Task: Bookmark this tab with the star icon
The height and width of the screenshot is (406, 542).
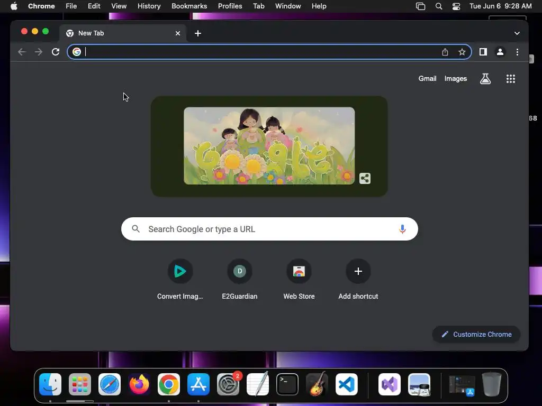Action: pyautogui.click(x=462, y=52)
